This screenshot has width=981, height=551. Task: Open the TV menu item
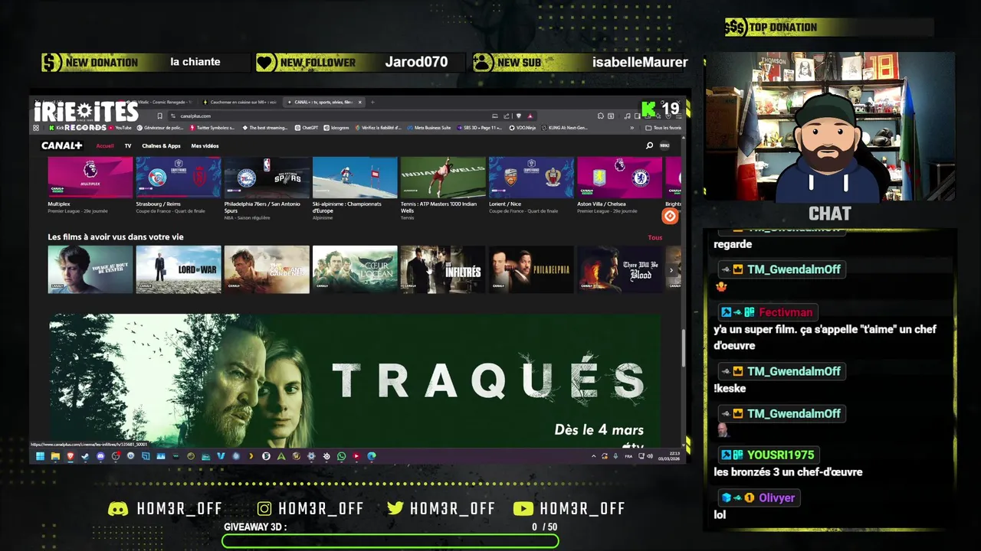128,145
